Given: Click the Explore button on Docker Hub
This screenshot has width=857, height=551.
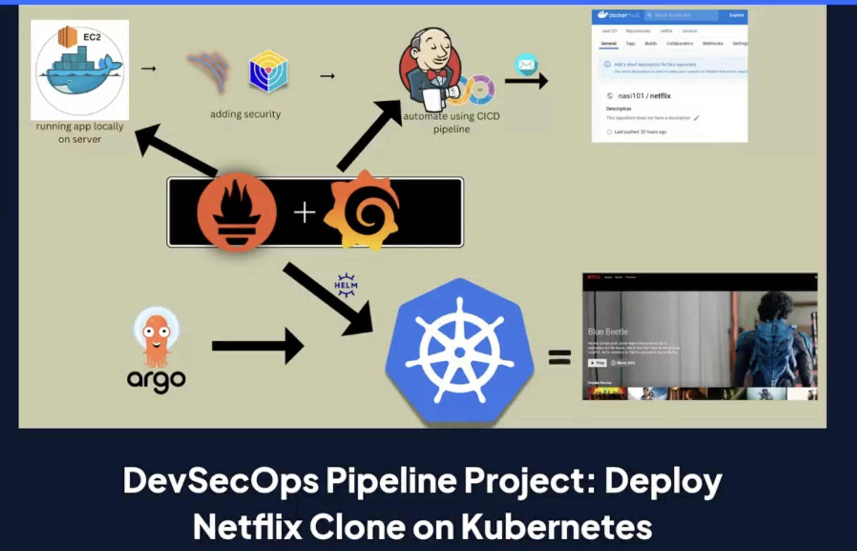Looking at the screenshot, I should click(x=737, y=15).
